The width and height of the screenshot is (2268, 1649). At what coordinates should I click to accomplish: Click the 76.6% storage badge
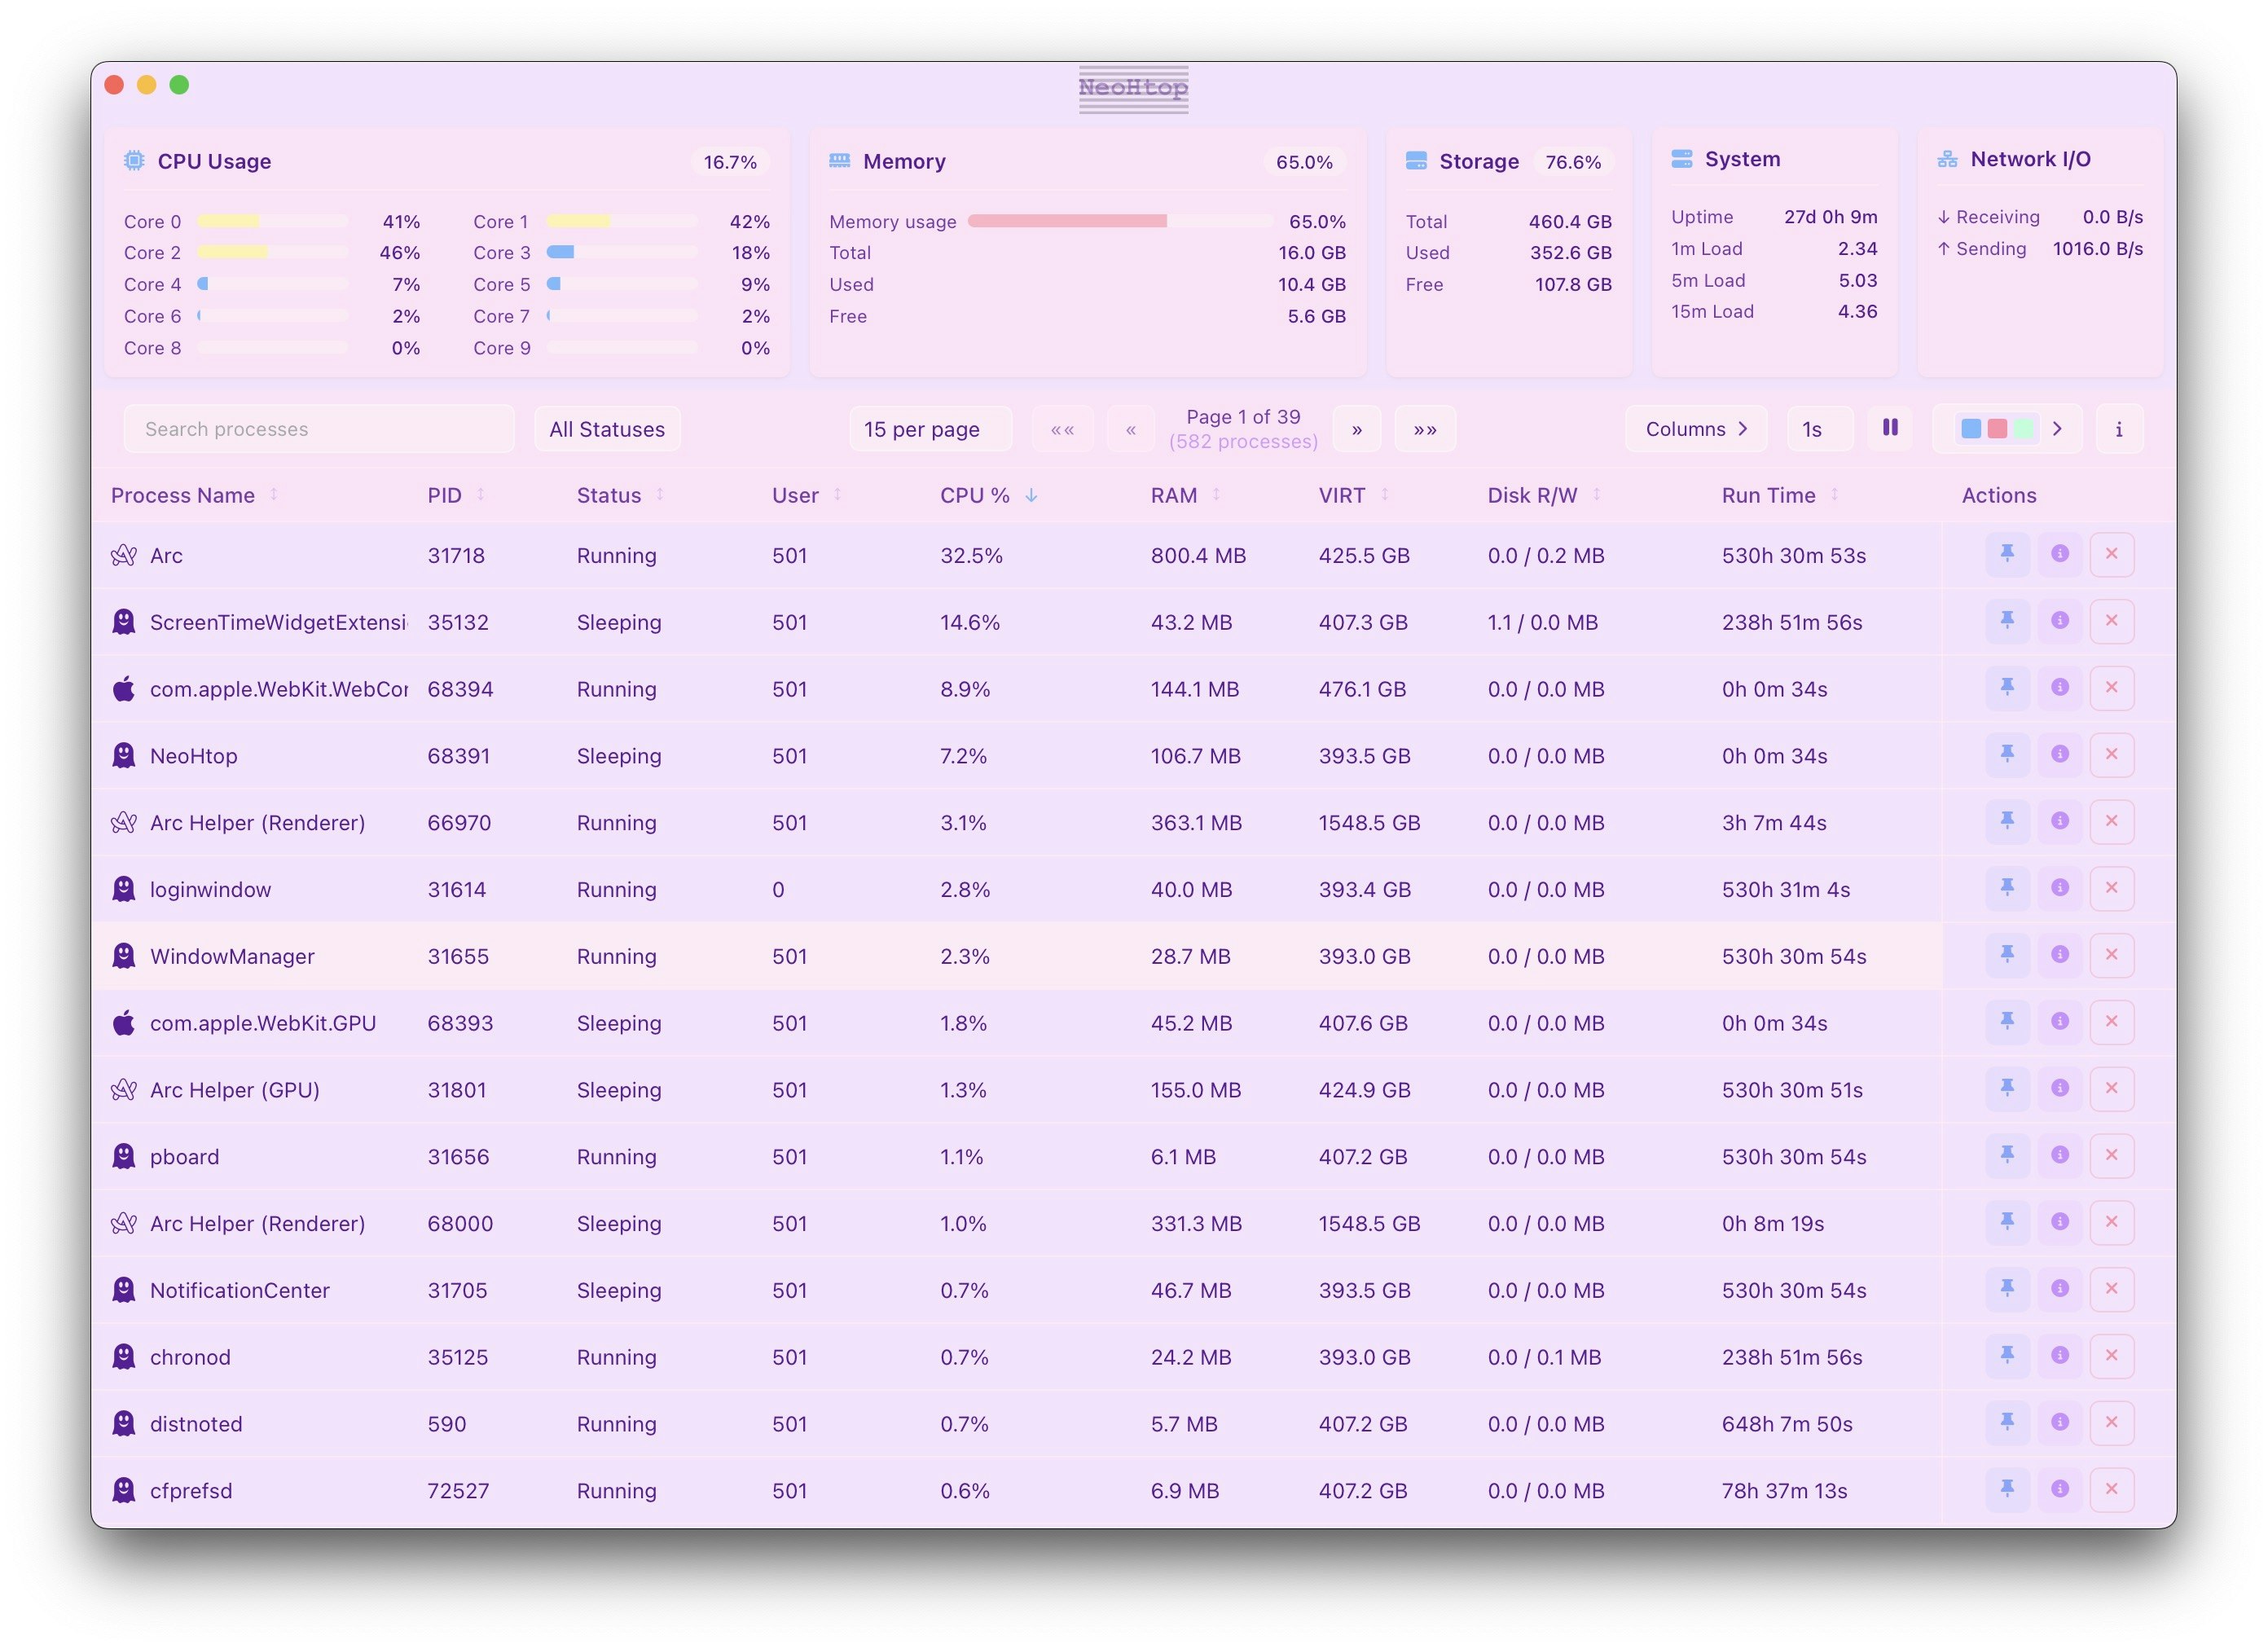[1573, 162]
